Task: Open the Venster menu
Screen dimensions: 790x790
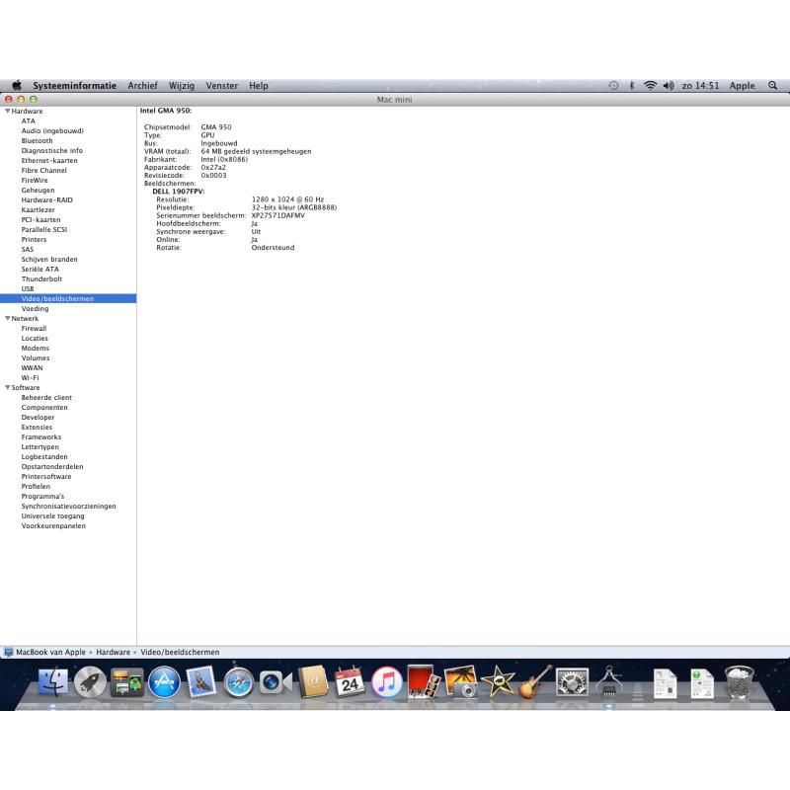Action: pyautogui.click(x=221, y=86)
